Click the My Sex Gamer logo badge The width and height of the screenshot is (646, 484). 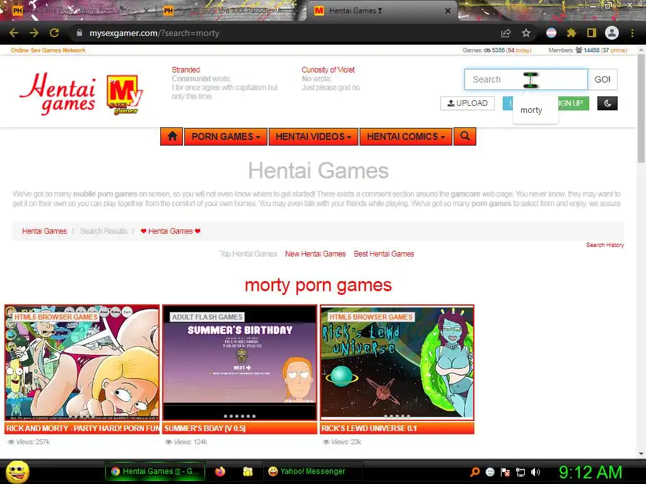pos(124,95)
